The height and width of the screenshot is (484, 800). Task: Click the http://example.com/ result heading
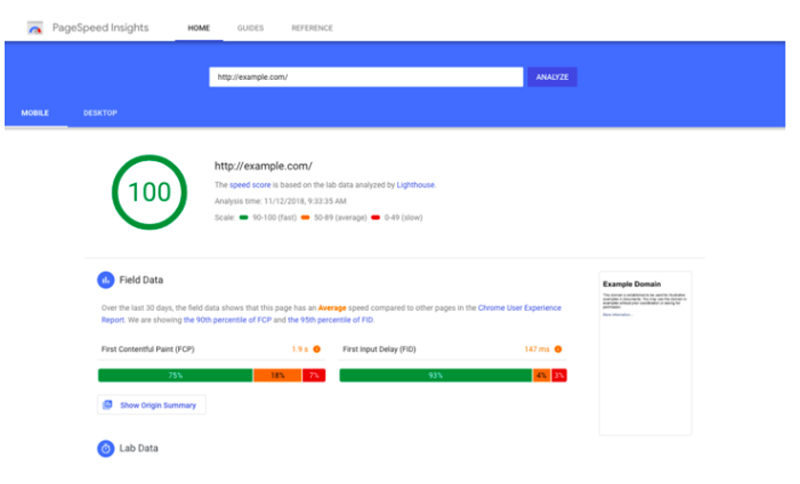pos(263,166)
